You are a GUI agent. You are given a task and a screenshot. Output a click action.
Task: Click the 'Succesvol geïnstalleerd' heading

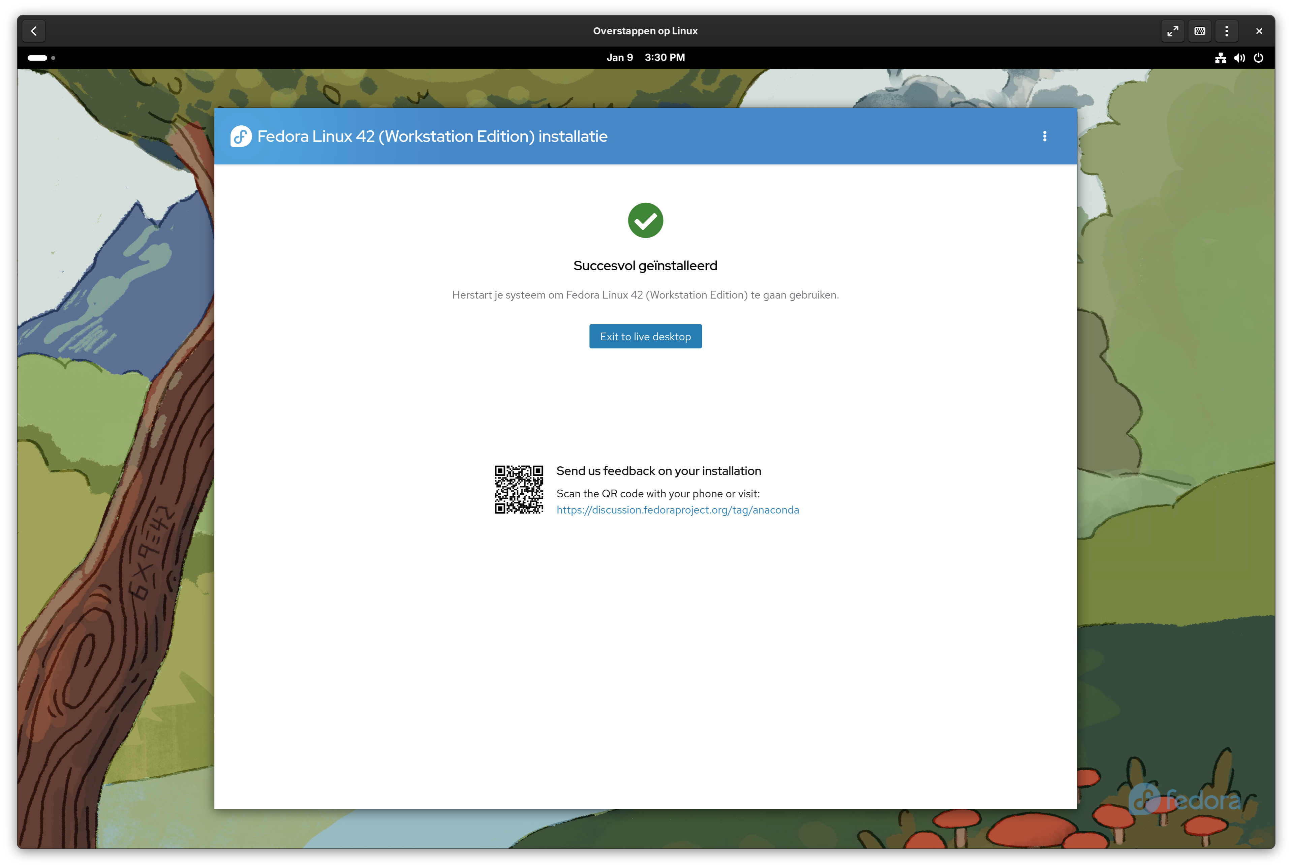[x=645, y=266]
